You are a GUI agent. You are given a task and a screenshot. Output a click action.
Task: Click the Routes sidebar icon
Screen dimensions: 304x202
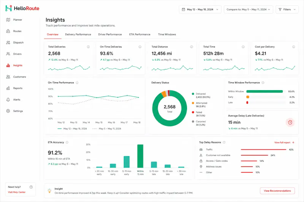(x=8, y=31)
